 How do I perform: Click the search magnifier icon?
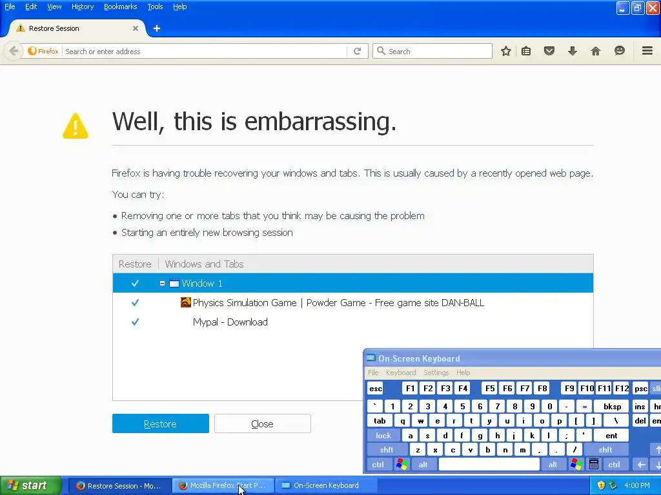pyautogui.click(x=381, y=51)
